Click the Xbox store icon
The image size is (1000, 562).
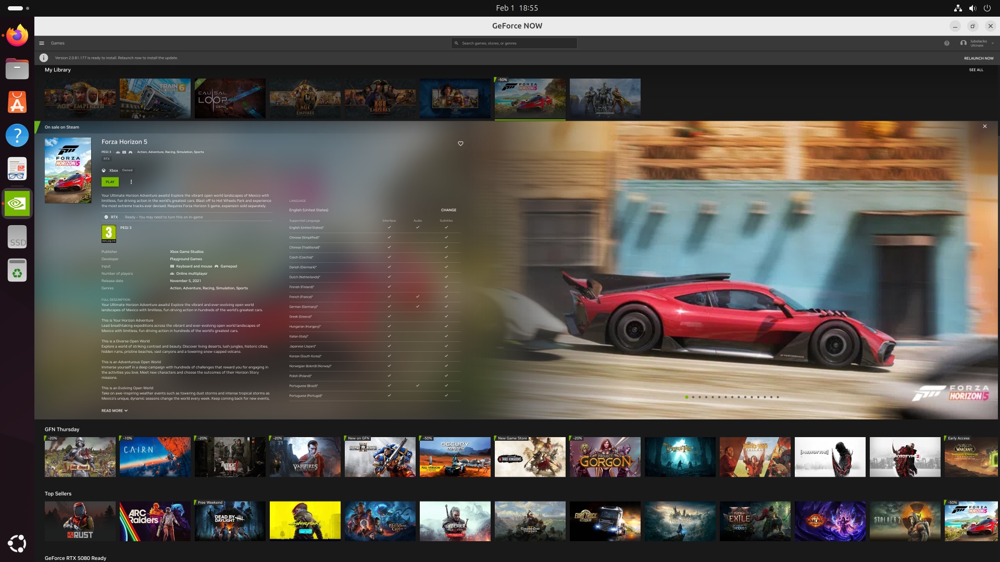coord(104,170)
